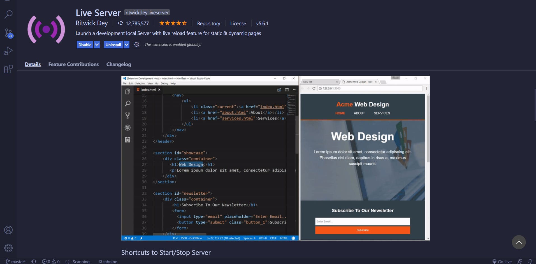Open the Extensions view icon
This screenshot has width=536, height=264.
pyautogui.click(x=8, y=69)
